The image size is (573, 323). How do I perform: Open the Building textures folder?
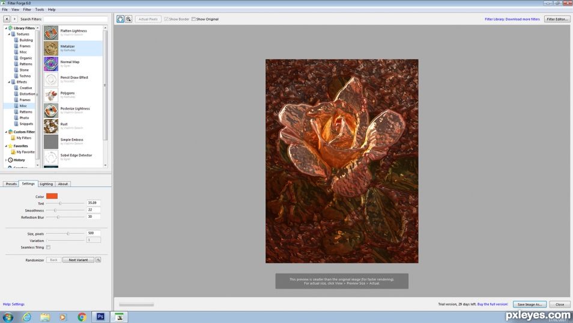click(x=23, y=40)
